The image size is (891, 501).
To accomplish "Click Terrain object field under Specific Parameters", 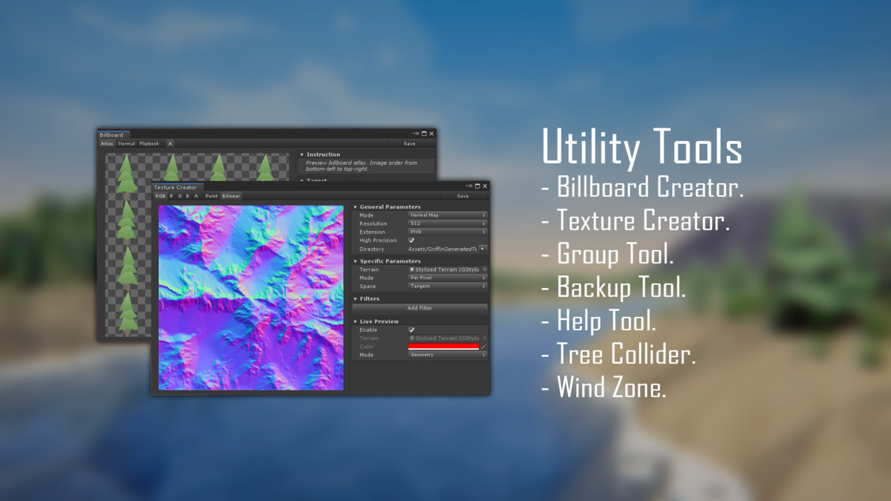I will tap(444, 269).
